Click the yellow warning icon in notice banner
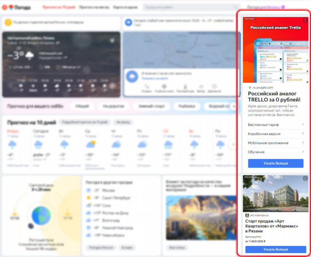Screen dimensions: 311x257 click(x=8, y=22)
